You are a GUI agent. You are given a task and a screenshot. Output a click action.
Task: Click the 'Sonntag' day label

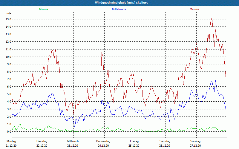[195, 141]
